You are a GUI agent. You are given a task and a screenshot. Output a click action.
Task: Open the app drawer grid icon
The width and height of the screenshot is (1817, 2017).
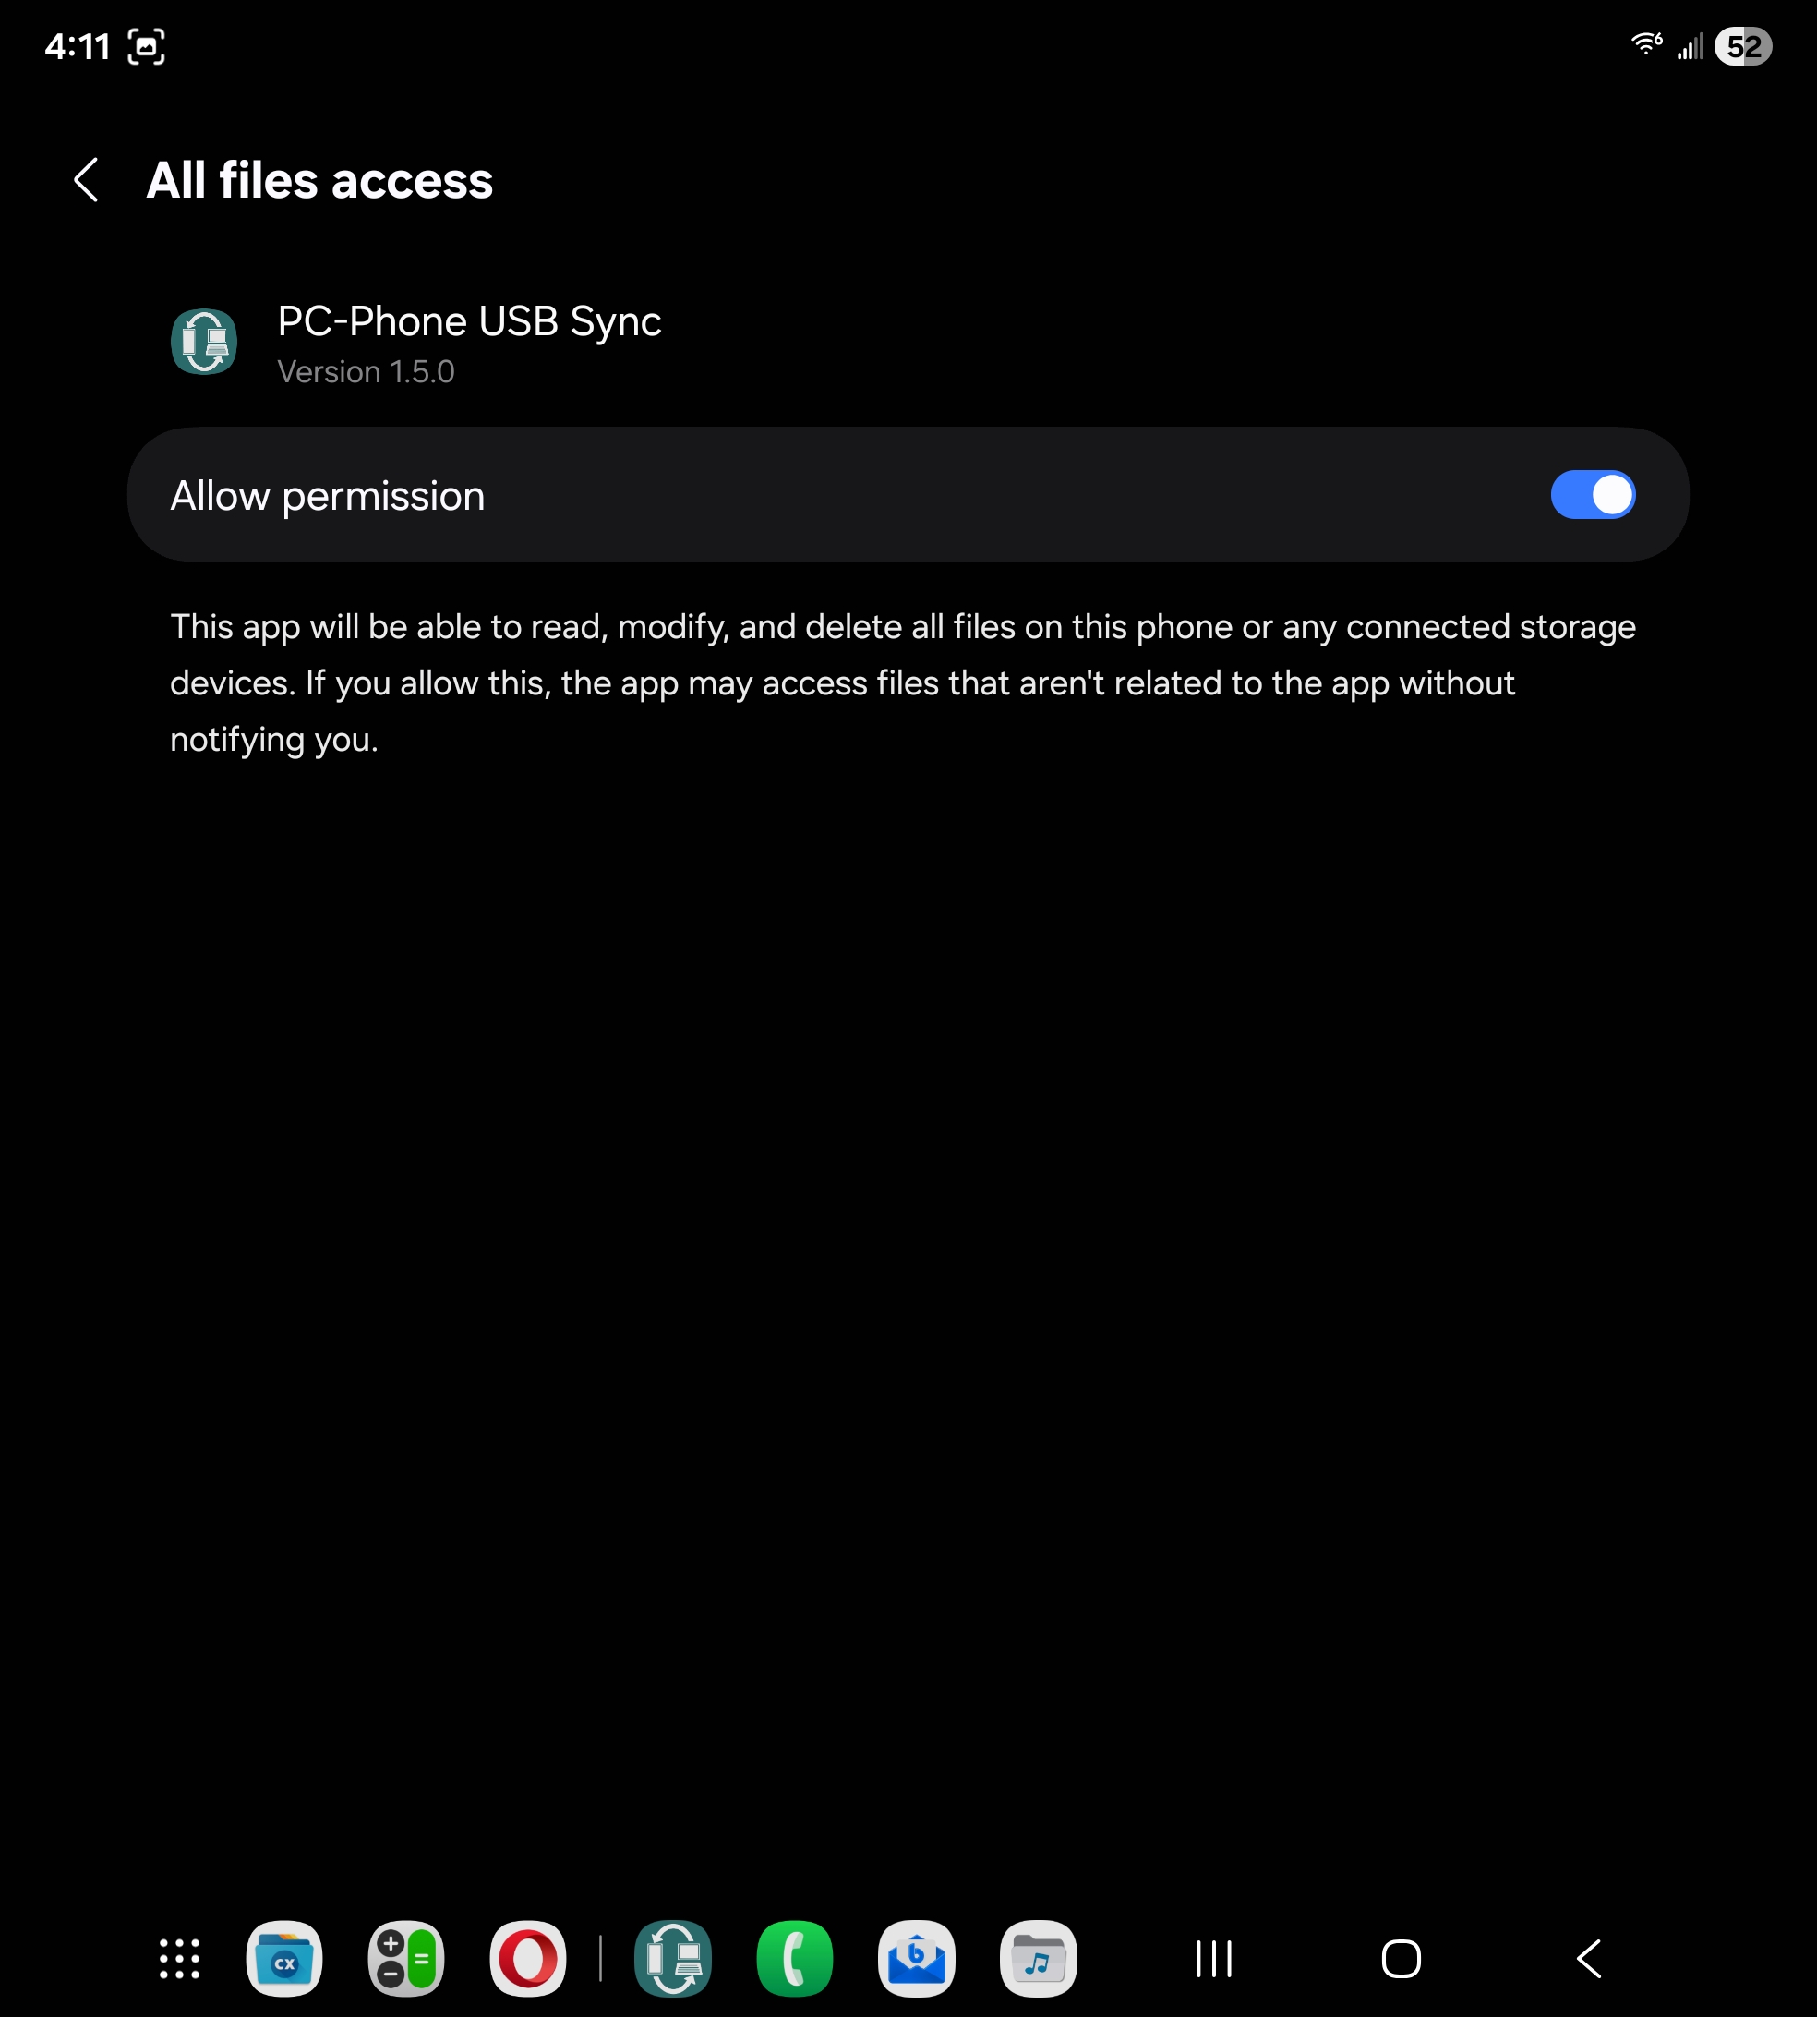180,1959
